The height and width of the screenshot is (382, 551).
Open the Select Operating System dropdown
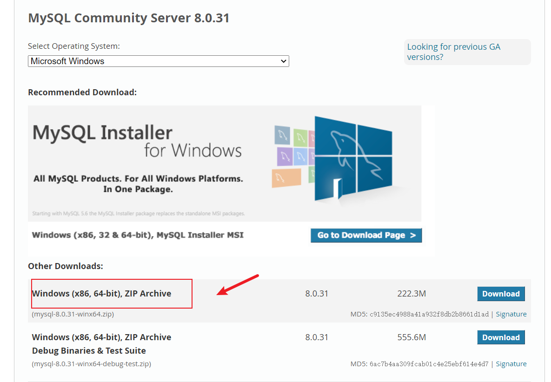[158, 61]
